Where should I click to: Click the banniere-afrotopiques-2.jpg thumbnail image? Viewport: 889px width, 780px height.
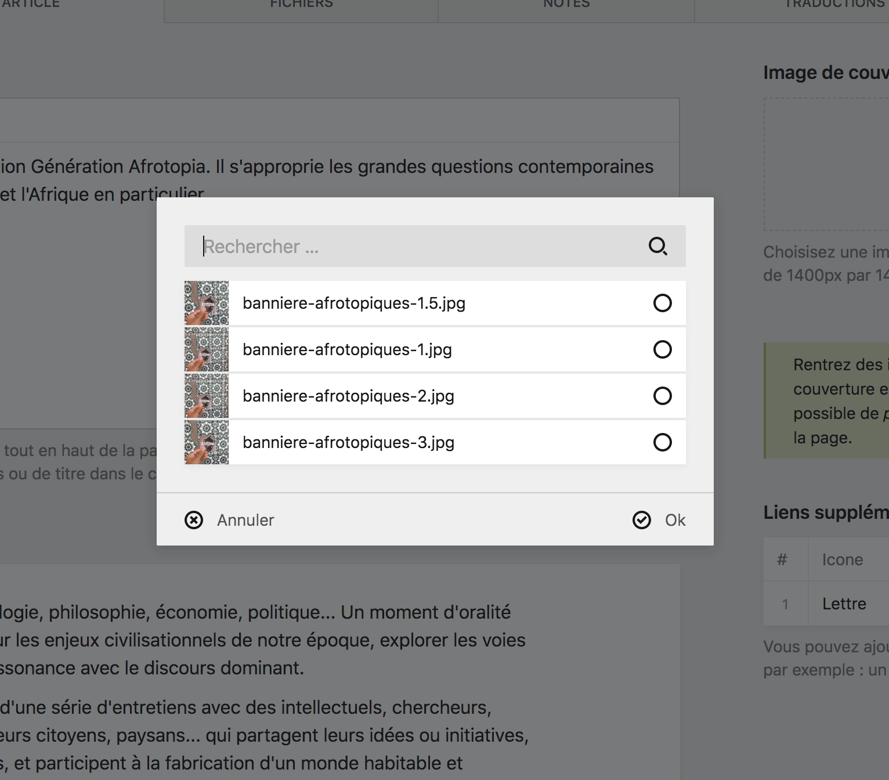[x=207, y=396]
